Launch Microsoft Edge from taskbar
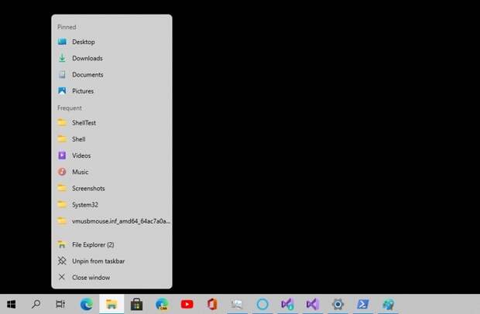 (x=87, y=304)
